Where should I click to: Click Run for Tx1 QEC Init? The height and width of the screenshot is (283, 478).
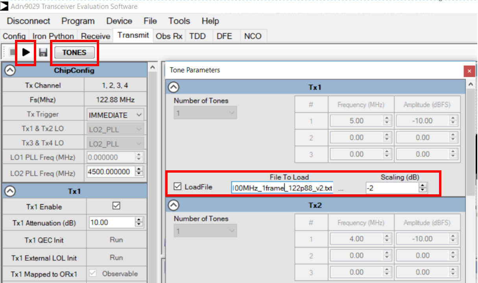[116, 240]
